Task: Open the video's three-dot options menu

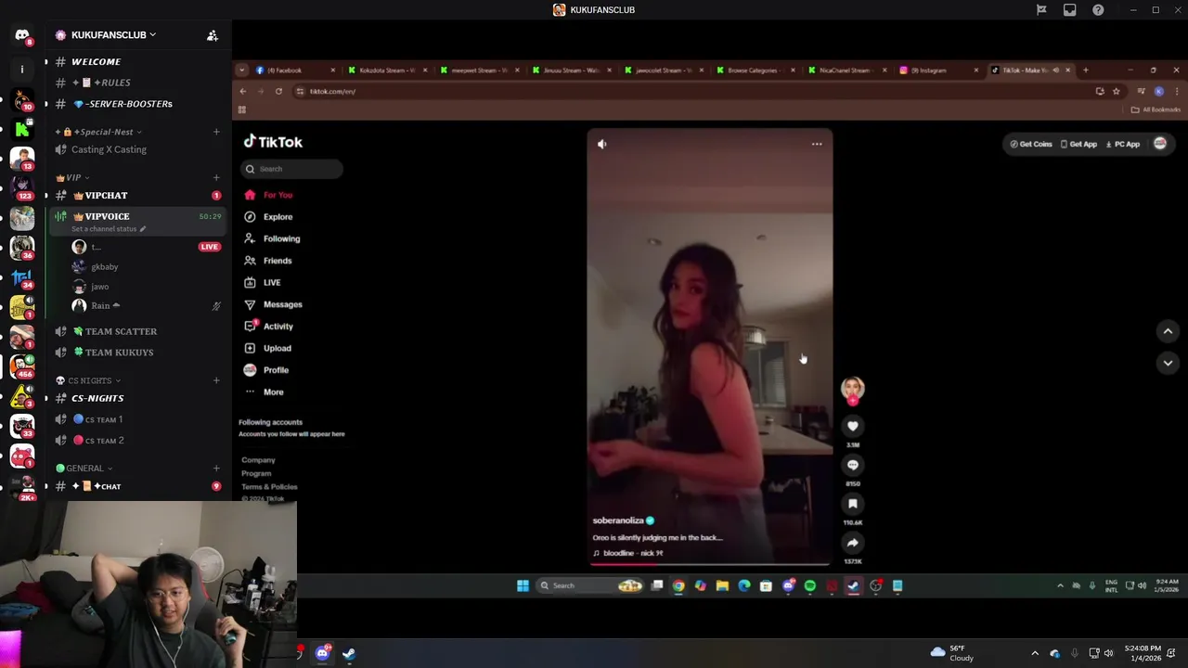Action: click(817, 144)
